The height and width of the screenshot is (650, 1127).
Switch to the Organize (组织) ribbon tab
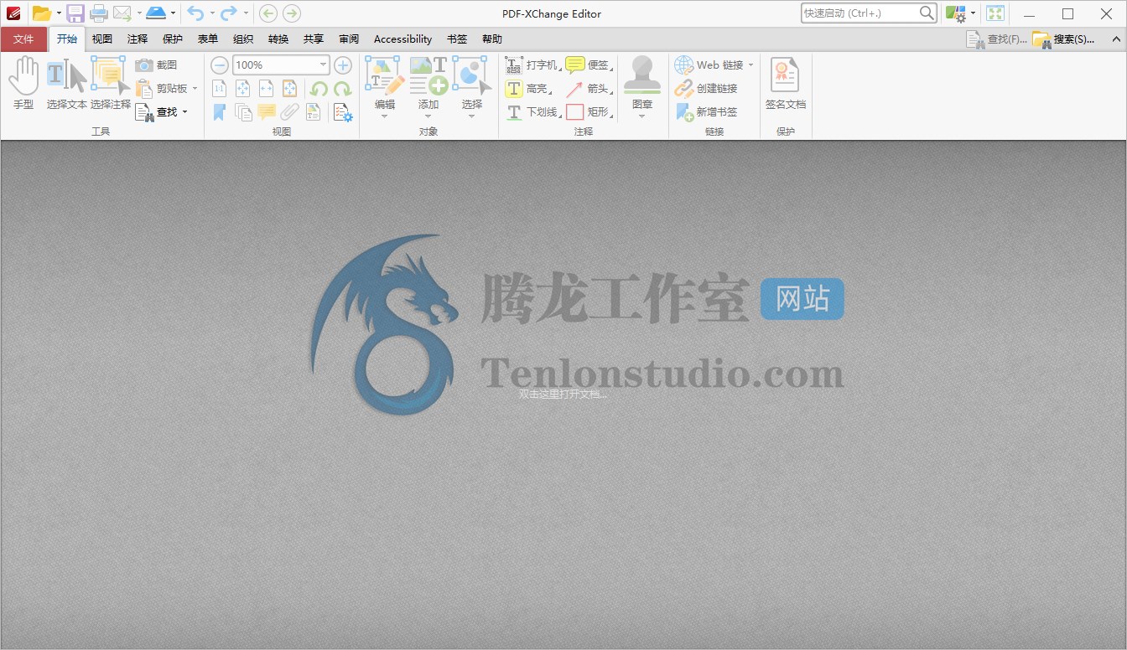(x=243, y=39)
